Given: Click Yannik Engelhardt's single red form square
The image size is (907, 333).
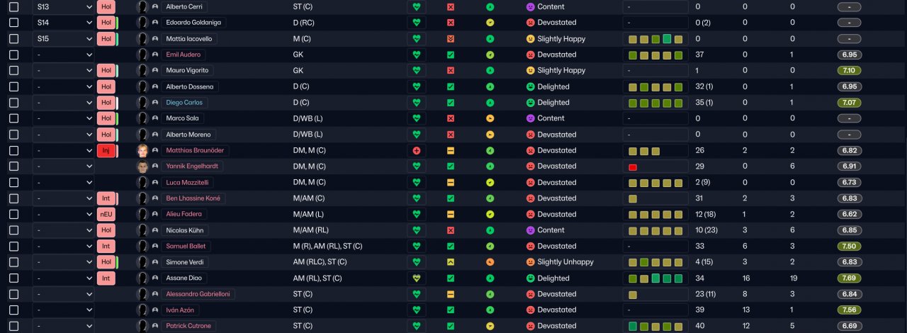Looking at the screenshot, I should click(633, 166).
